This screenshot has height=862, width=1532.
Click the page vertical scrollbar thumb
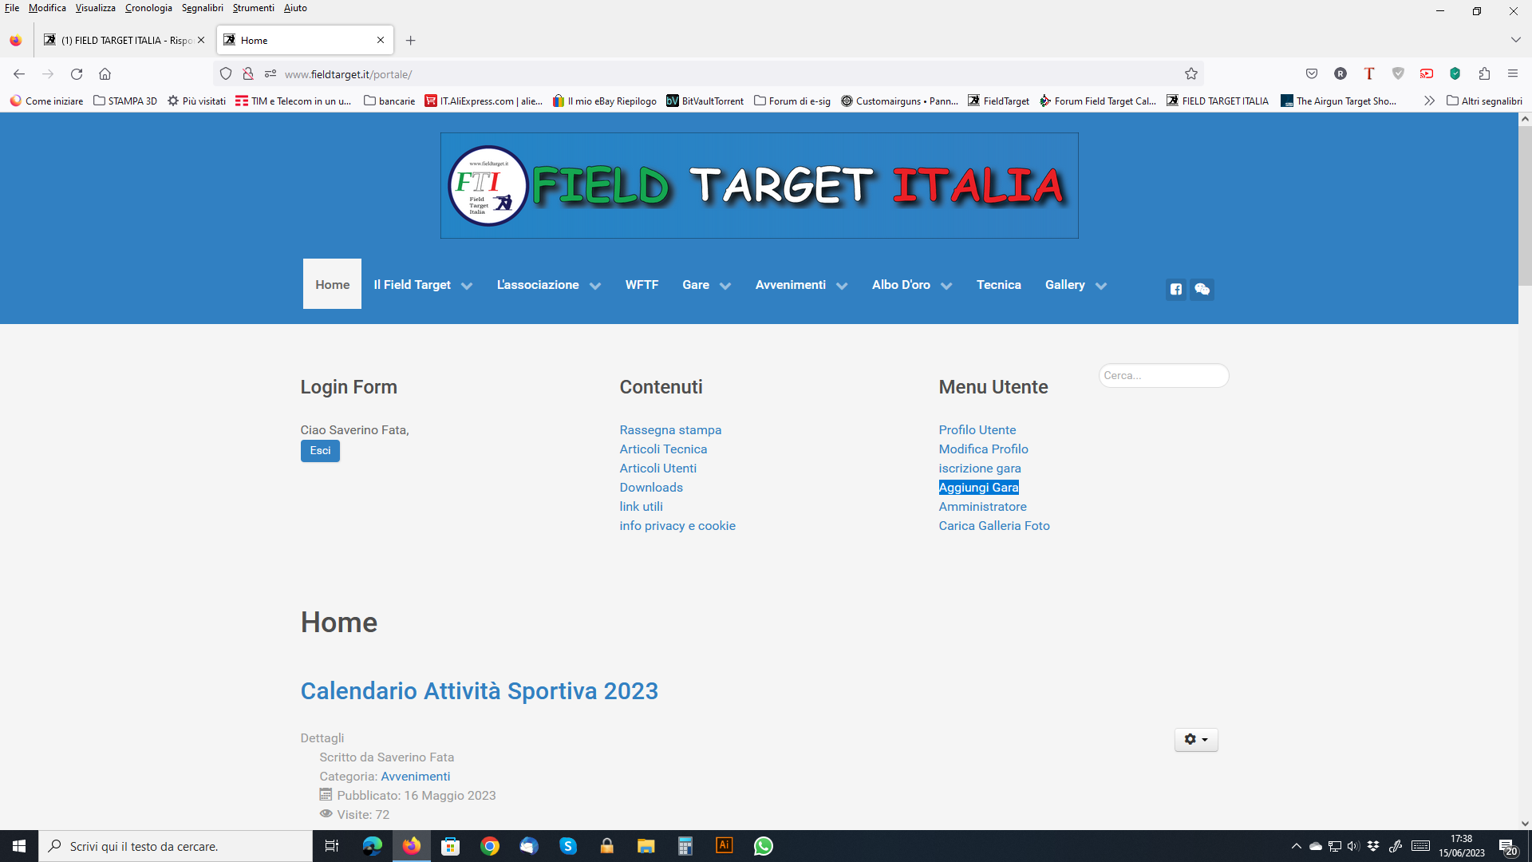coord(1525,205)
